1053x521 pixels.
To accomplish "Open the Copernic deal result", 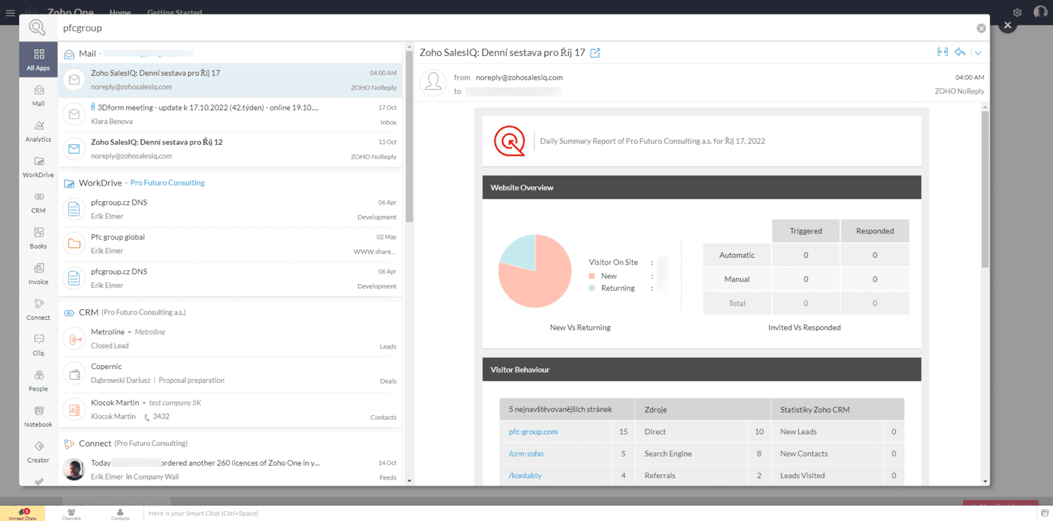I will coord(230,374).
